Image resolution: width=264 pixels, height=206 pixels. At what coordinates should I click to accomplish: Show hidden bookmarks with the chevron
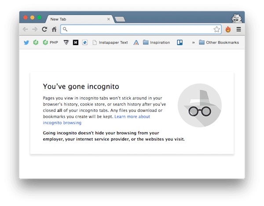[193, 43]
